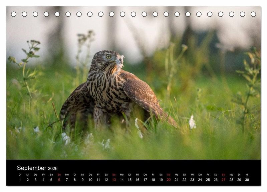Click the hawk's yellow eye

pos(108,56)
